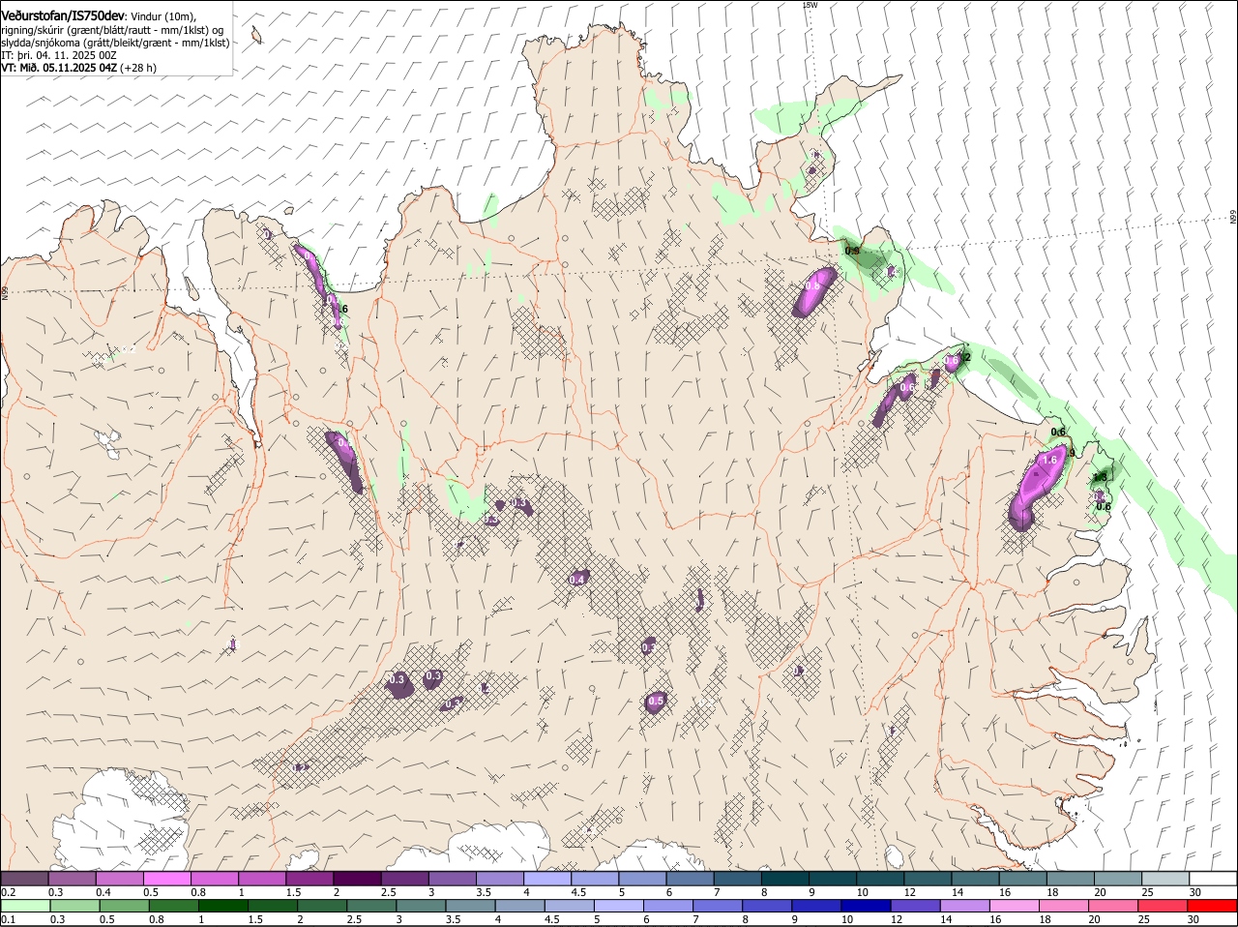
Task: Click the dark teal snow swatch between 8 and 9
Action: (x=785, y=879)
